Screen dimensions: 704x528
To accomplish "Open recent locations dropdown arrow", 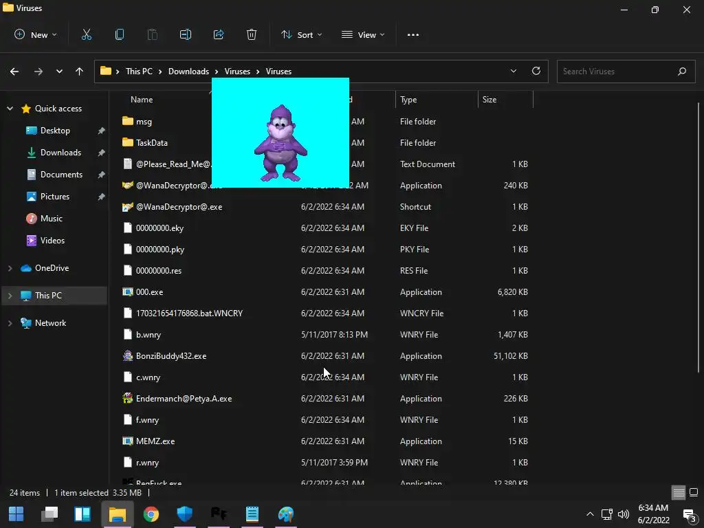I will pyautogui.click(x=59, y=71).
